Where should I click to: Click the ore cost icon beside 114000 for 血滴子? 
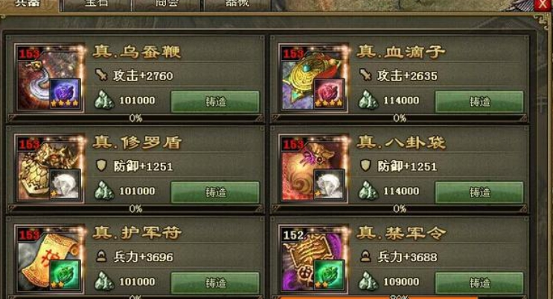(368, 100)
